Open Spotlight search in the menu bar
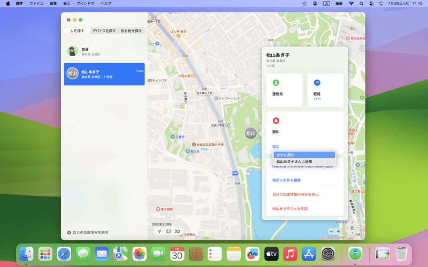Viewport: 428px width, 267px height. pos(362,4)
